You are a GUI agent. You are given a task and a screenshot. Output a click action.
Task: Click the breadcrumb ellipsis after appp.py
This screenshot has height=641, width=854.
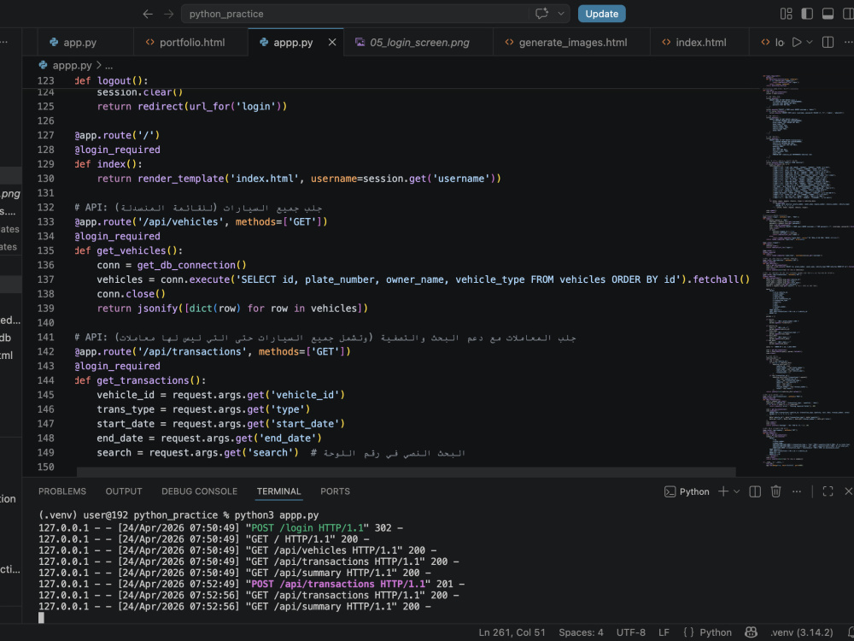point(109,66)
